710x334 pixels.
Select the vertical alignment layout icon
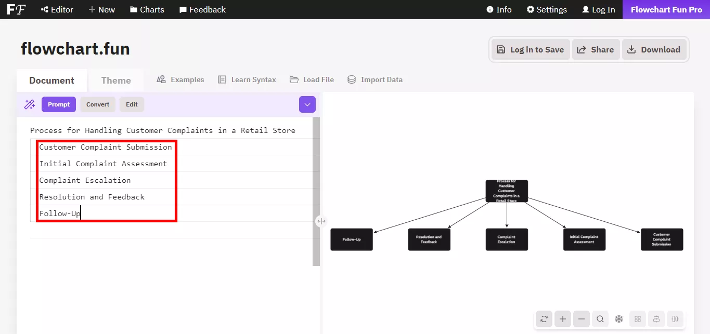pyautogui.click(x=675, y=318)
